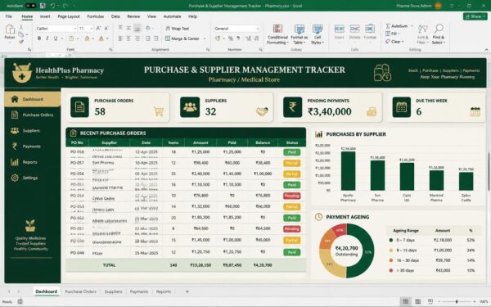Toggle Underline formatting
This screenshot has width=491, height=307.
(56, 38)
